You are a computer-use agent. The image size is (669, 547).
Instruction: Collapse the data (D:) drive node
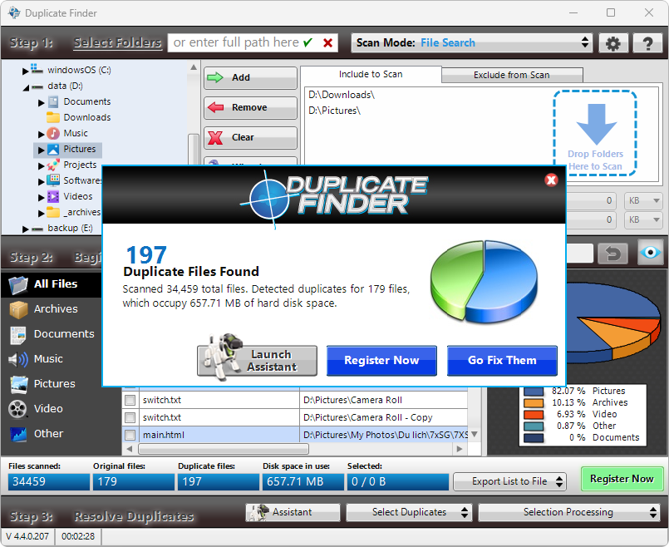[26, 87]
